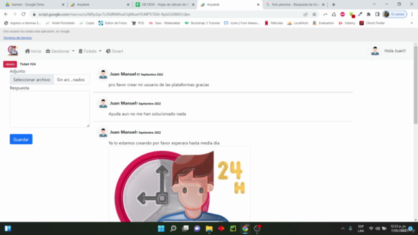Open the extensions puzzle icon
The height and width of the screenshot is (235, 418).
368,14
